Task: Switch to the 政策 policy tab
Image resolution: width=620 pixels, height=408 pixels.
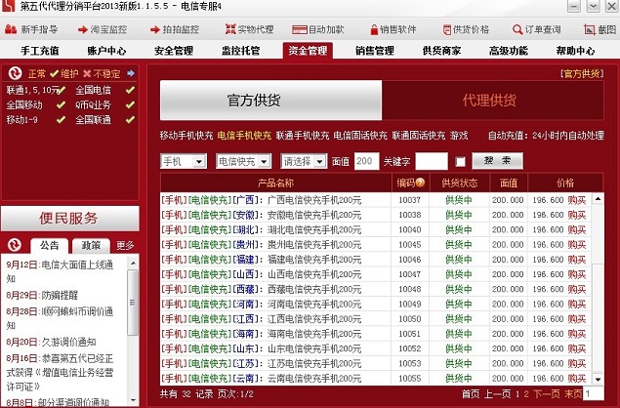Action: point(91,245)
